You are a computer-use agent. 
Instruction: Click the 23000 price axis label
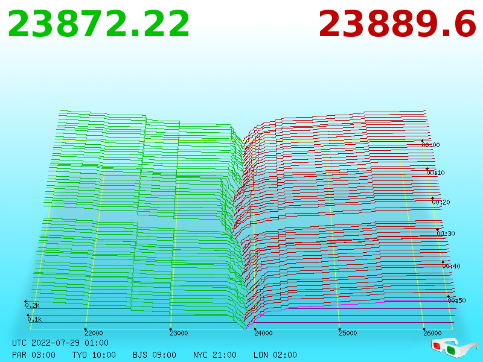[179, 333]
